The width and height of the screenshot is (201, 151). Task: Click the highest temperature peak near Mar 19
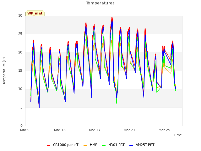(112, 17)
